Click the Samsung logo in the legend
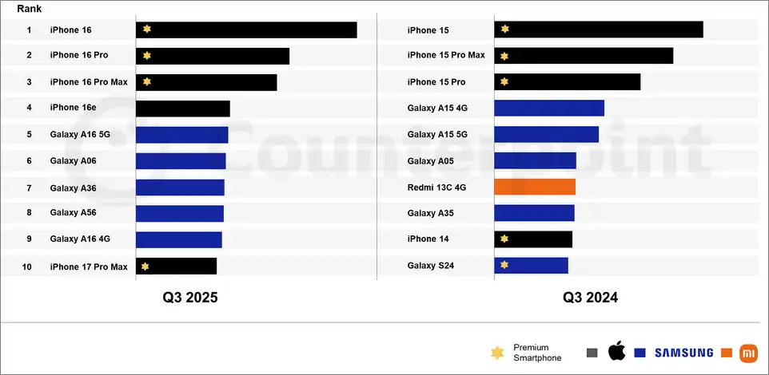This screenshot has width=769, height=375. tap(683, 353)
